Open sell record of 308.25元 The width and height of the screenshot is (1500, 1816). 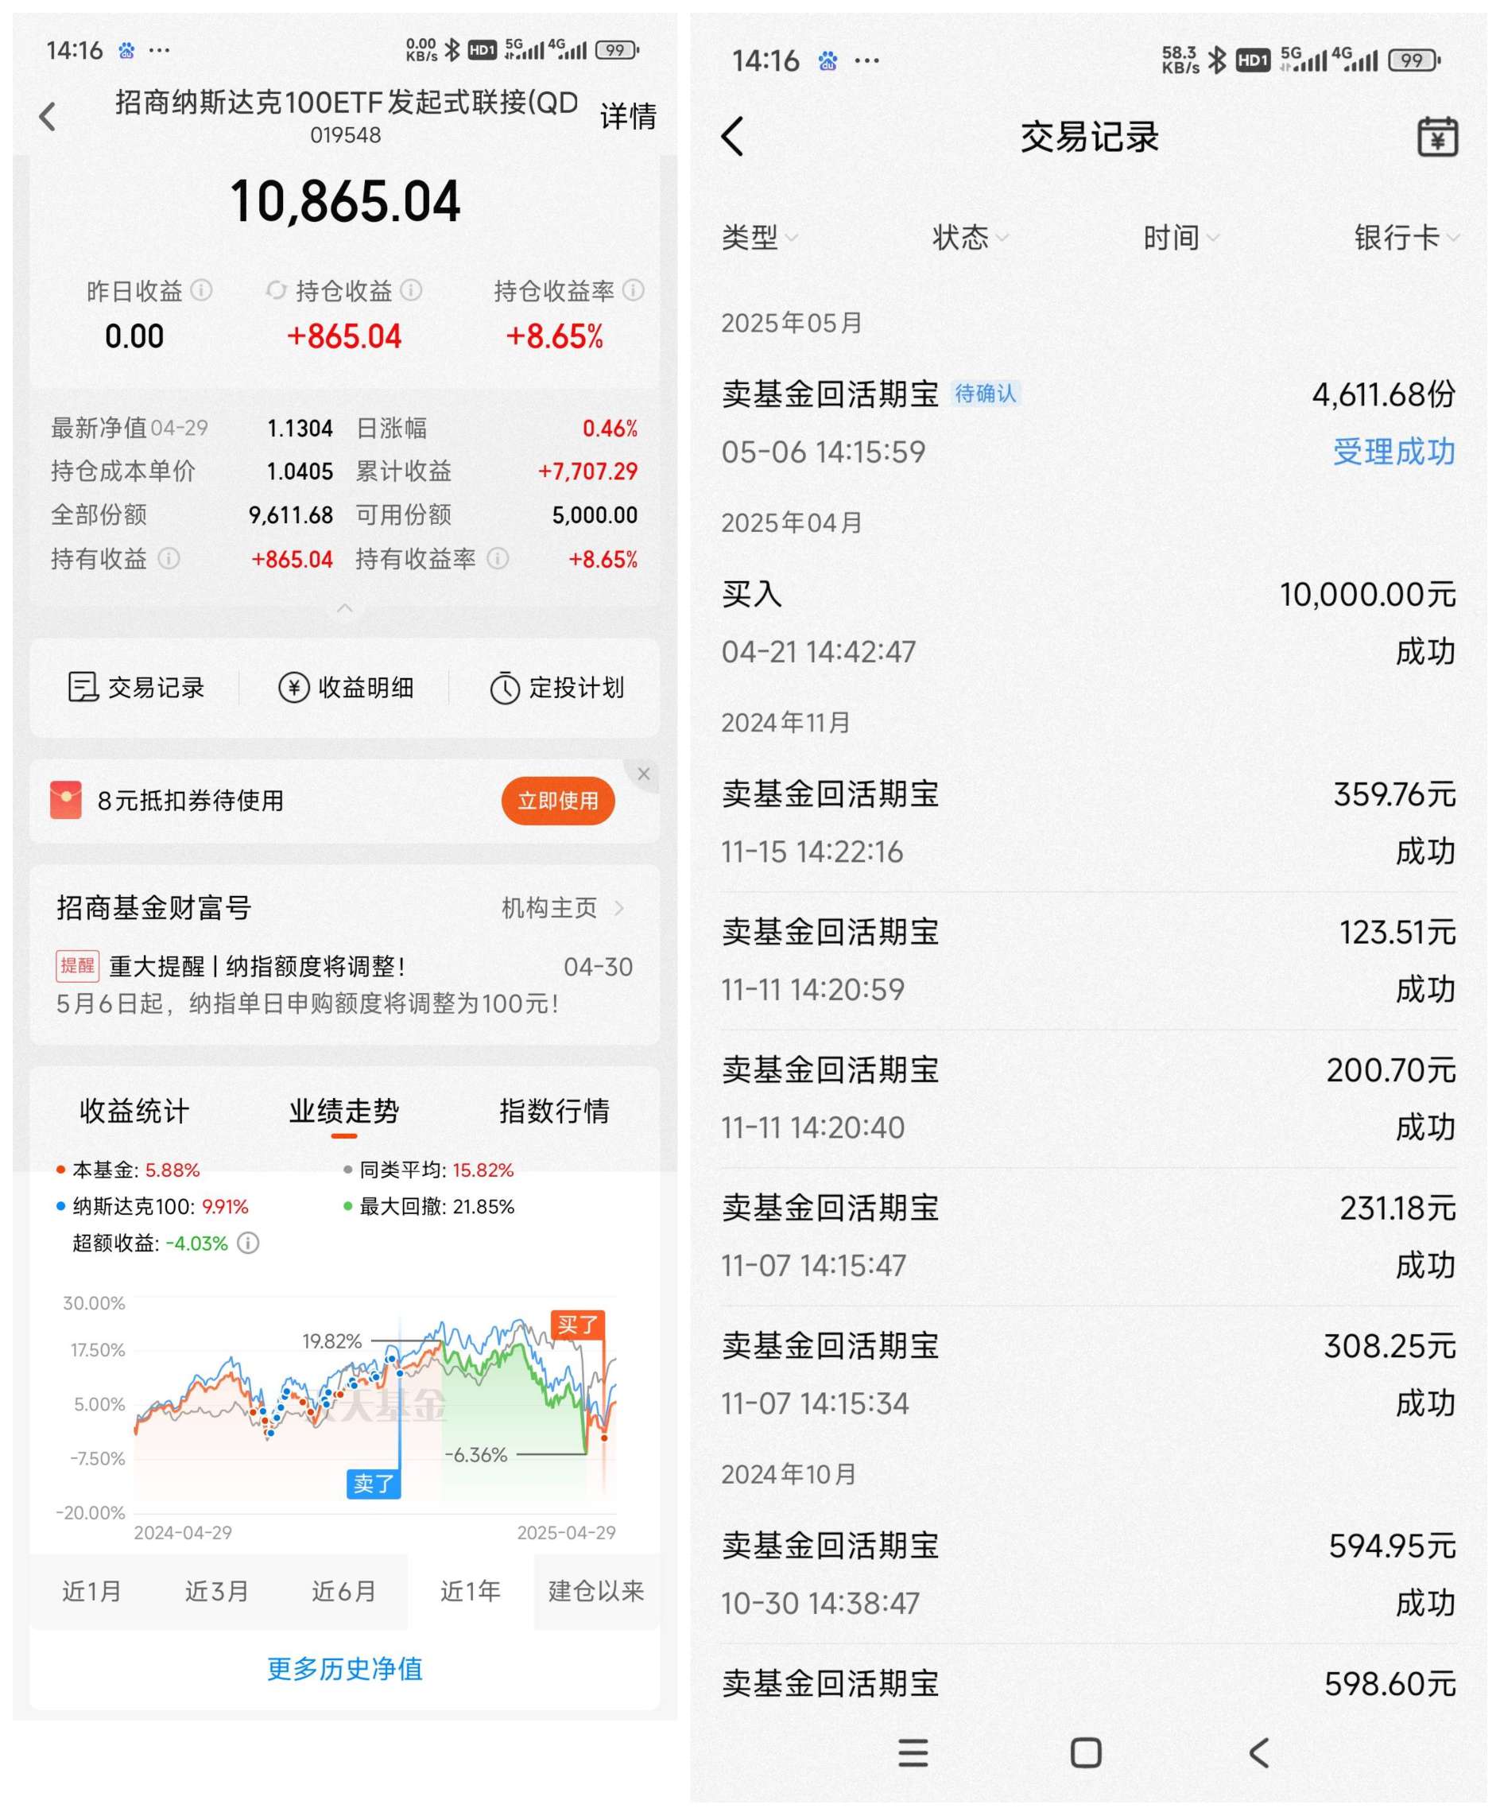[1089, 1374]
